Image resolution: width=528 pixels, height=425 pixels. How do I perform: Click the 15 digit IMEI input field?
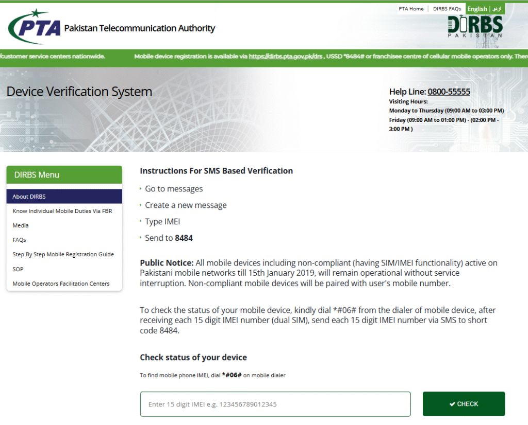pos(275,404)
